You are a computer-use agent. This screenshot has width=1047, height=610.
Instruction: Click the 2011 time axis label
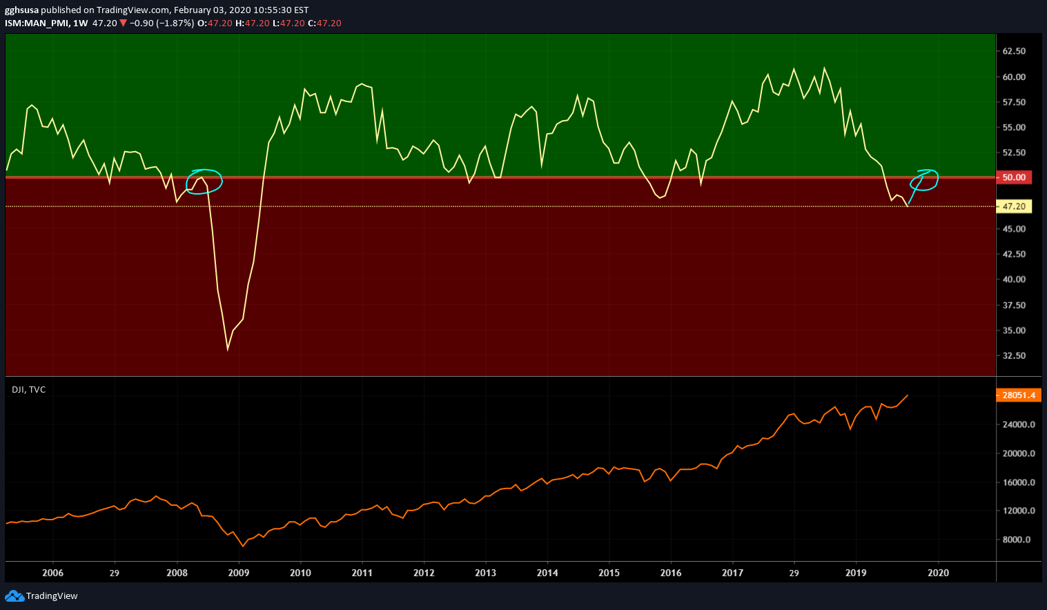pyautogui.click(x=362, y=573)
